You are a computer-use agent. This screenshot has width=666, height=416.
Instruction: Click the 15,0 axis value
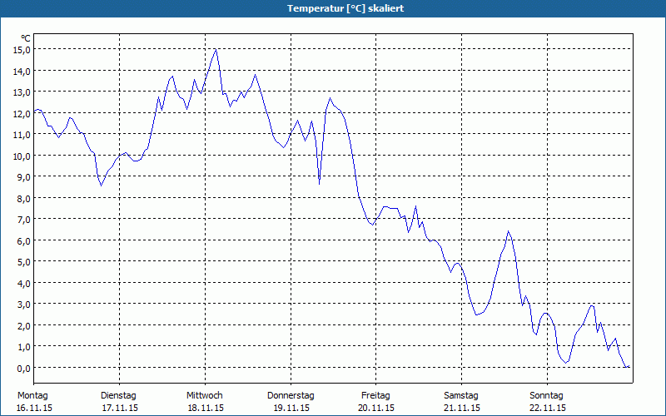point(23,50)
